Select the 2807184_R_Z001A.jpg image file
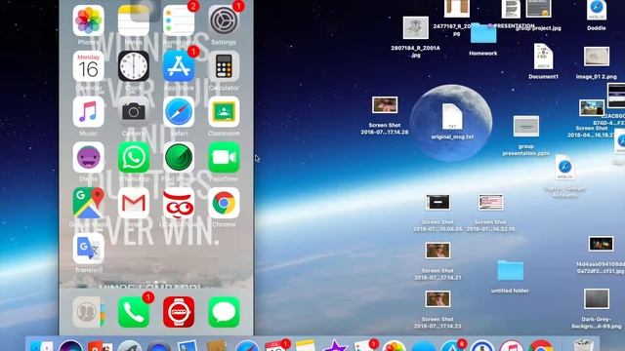Screen dimensions: 625x351 [x=415, y=28]
